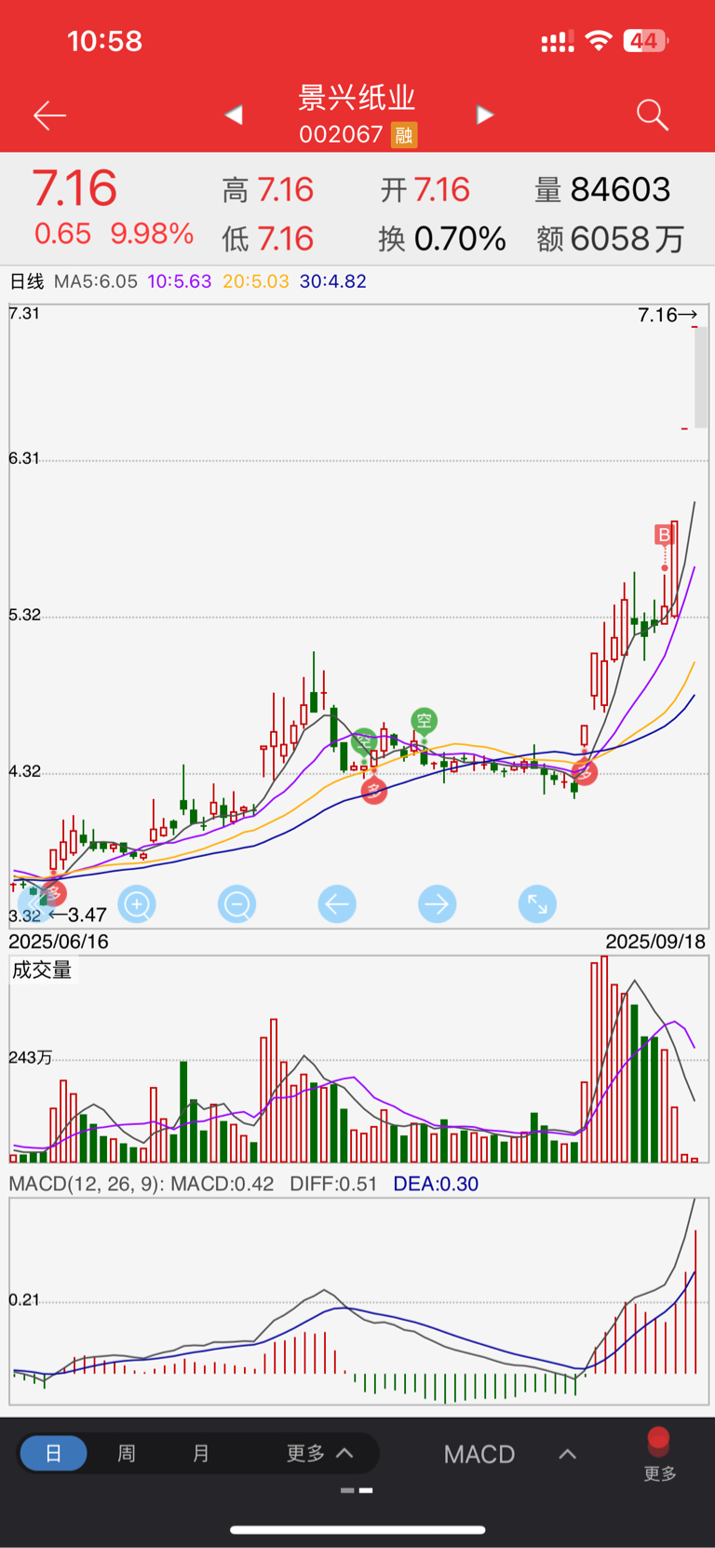The width and height of the screenshot is (715, 1548).
Task: Tap turnover 额 6058万 figure
Action: click(x=611, y=239)
